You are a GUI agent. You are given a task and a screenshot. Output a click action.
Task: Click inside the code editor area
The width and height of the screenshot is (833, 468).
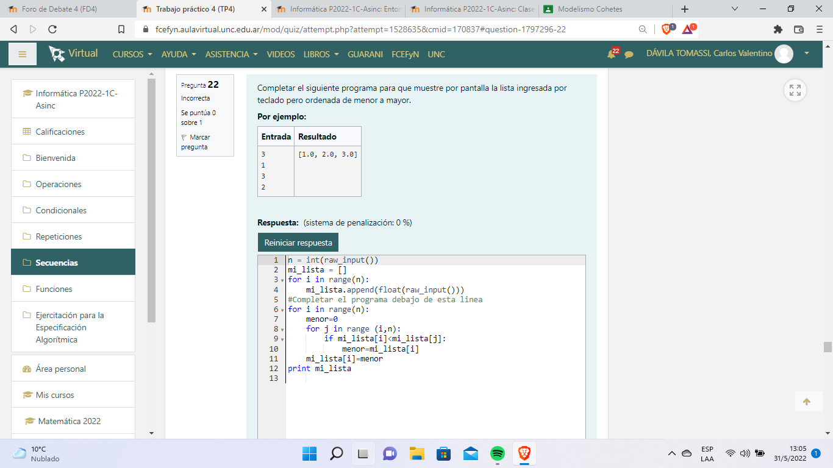pos(435,402)
